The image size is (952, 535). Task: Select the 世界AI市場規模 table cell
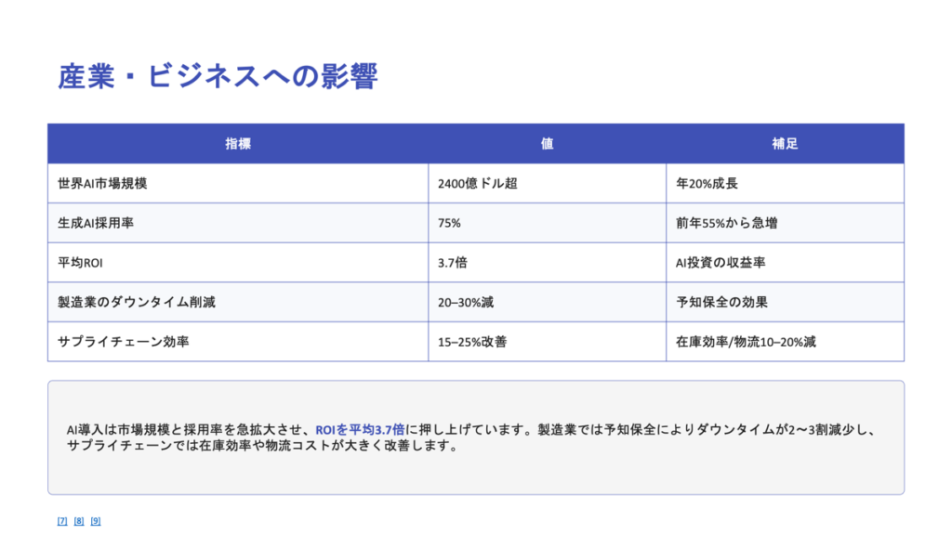pos(102,184)
